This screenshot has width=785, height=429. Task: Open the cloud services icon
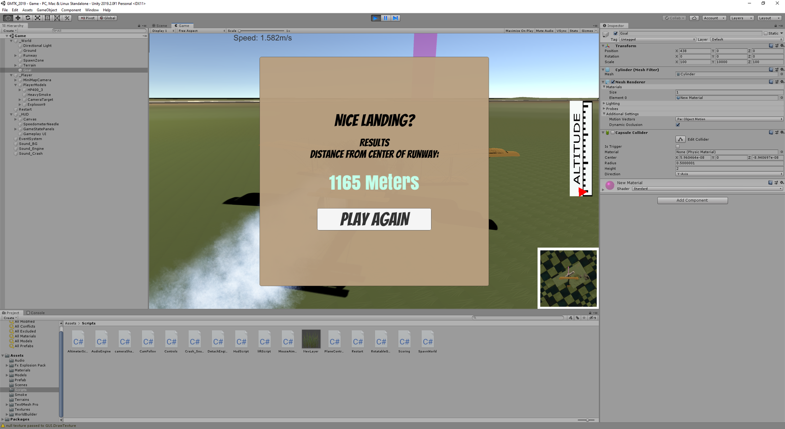[694, 18]
